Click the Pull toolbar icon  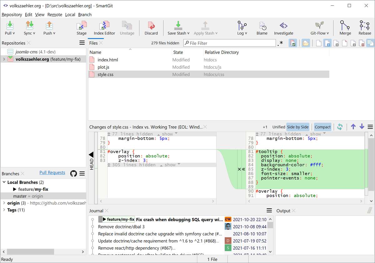10,25
